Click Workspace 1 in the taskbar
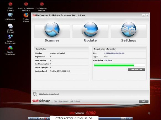The height and width of the screenshot is (120, 161). (x=34, y=118)
